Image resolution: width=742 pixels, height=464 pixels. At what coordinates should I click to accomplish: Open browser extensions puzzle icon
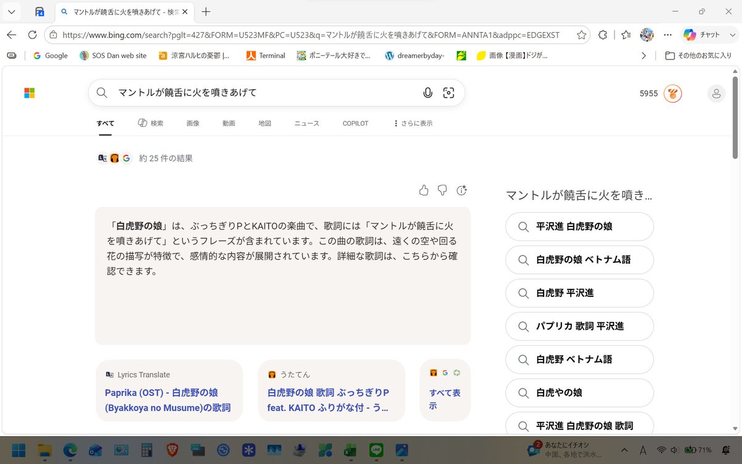(x=603, y=35)
